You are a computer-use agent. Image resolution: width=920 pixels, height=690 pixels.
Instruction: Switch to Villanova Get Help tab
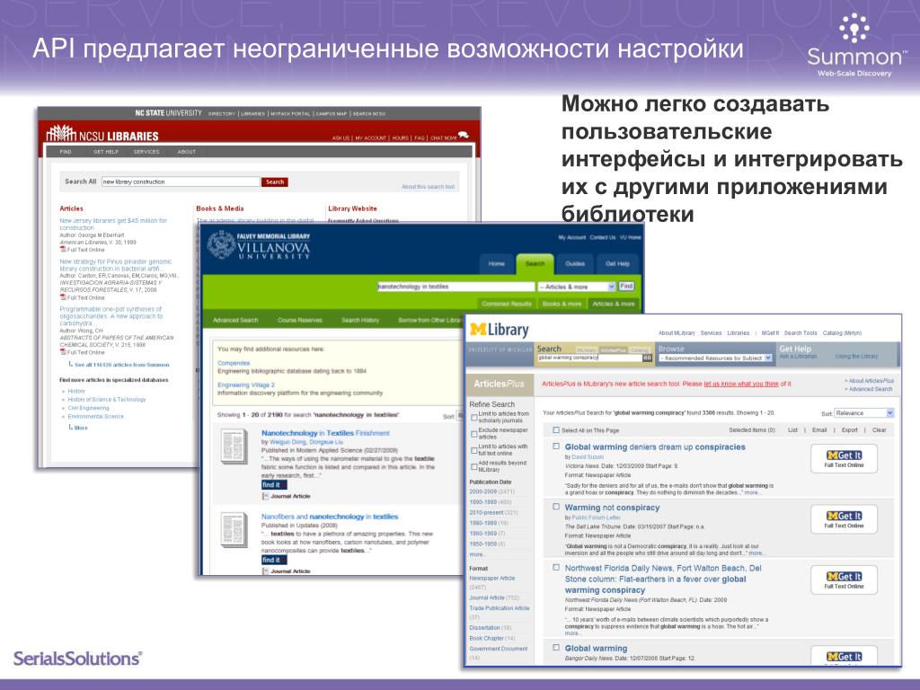[617, 264]
